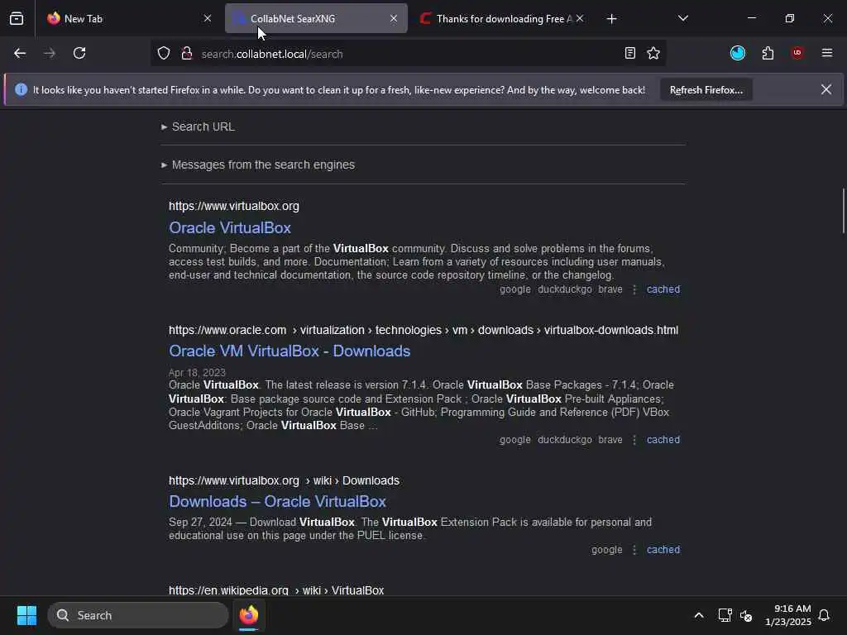Image resolution: width=847 pixels, height=635 pixels.
Task: Open Firefox application menu
Action: pos(827,53)
